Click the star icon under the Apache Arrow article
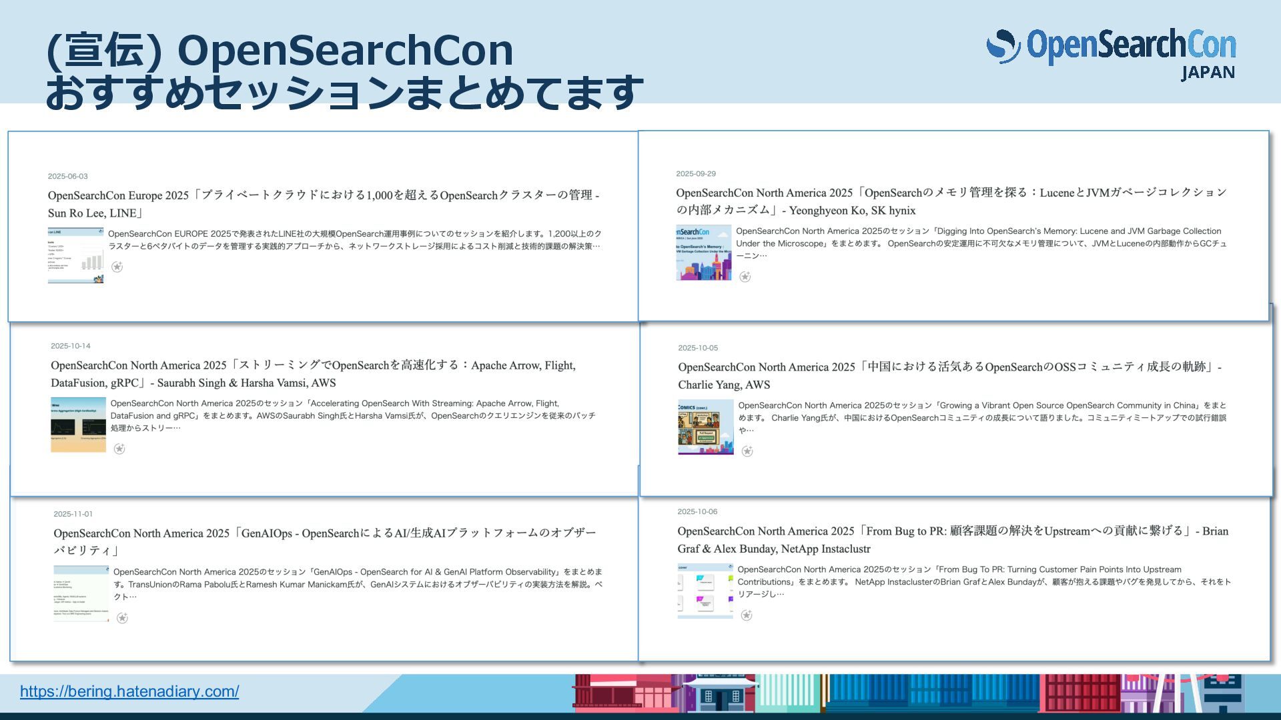This screenshot has width=1281, height=720. point(119,449)
